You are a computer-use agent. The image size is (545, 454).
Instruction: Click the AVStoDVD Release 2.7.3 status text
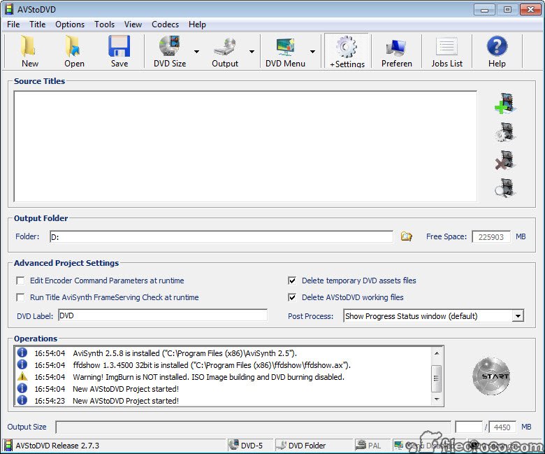coord(57,446)
